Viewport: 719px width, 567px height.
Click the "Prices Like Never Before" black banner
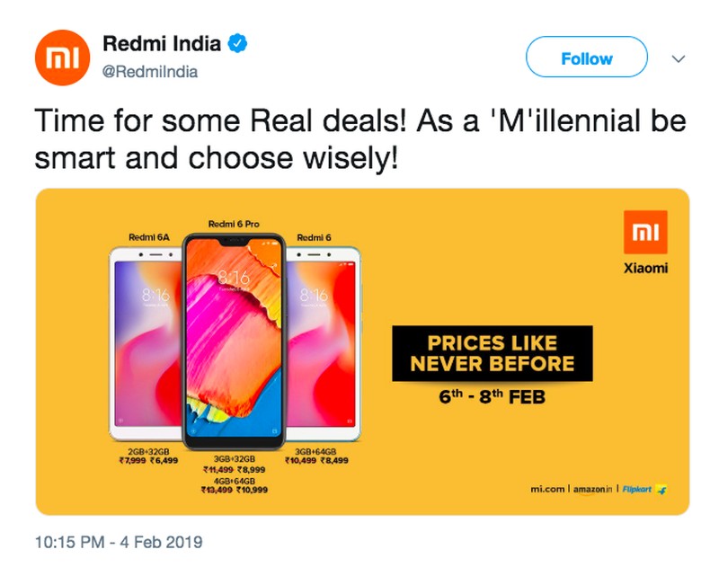coord(492,353)
